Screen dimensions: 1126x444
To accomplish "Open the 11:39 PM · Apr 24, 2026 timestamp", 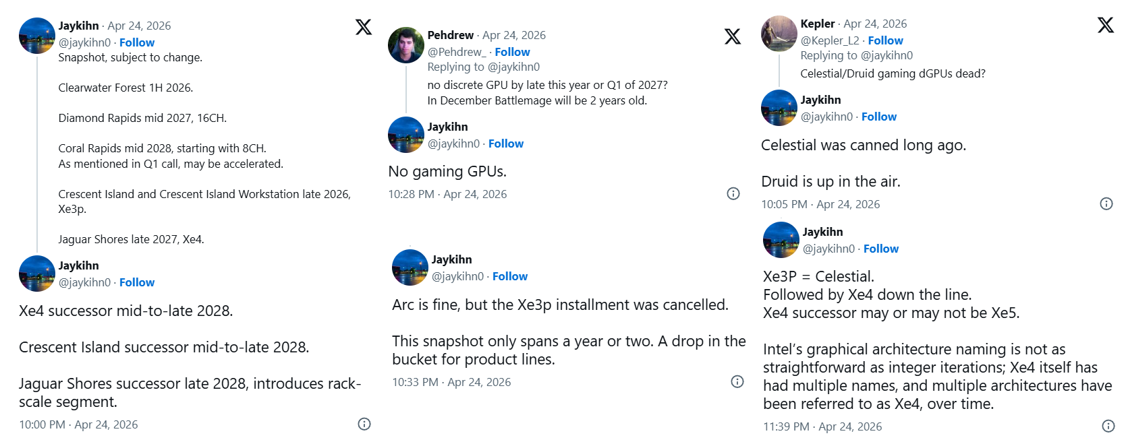I will [x=822, y=426].
